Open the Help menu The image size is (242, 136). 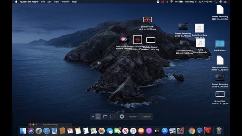coord(74,2)
